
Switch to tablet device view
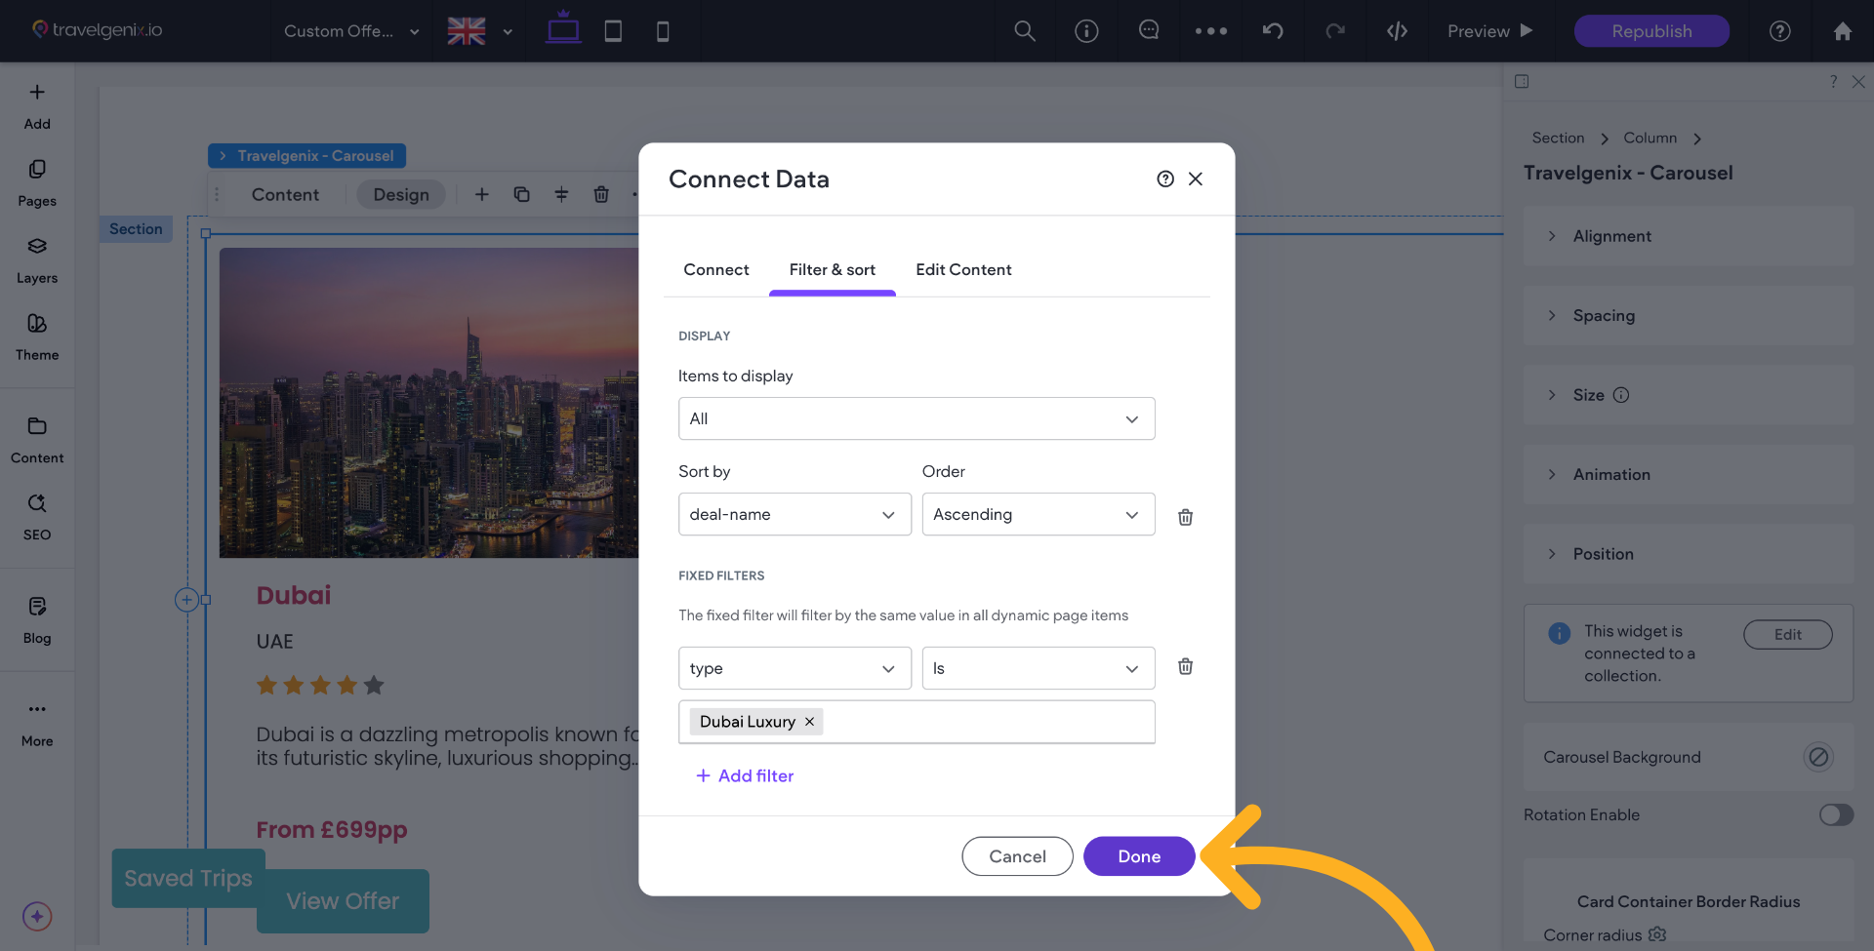click(613, 31)
